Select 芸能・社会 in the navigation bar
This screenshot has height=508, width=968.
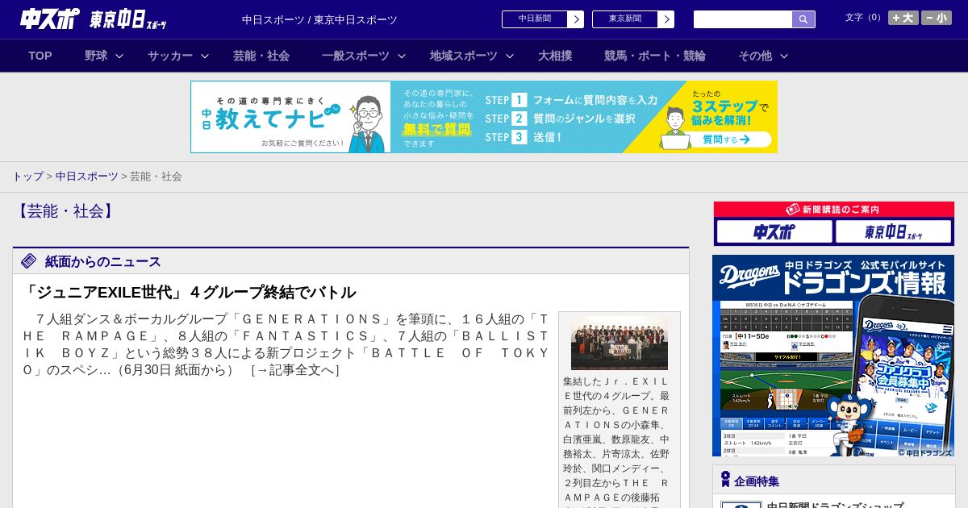(x=261, y=56)
